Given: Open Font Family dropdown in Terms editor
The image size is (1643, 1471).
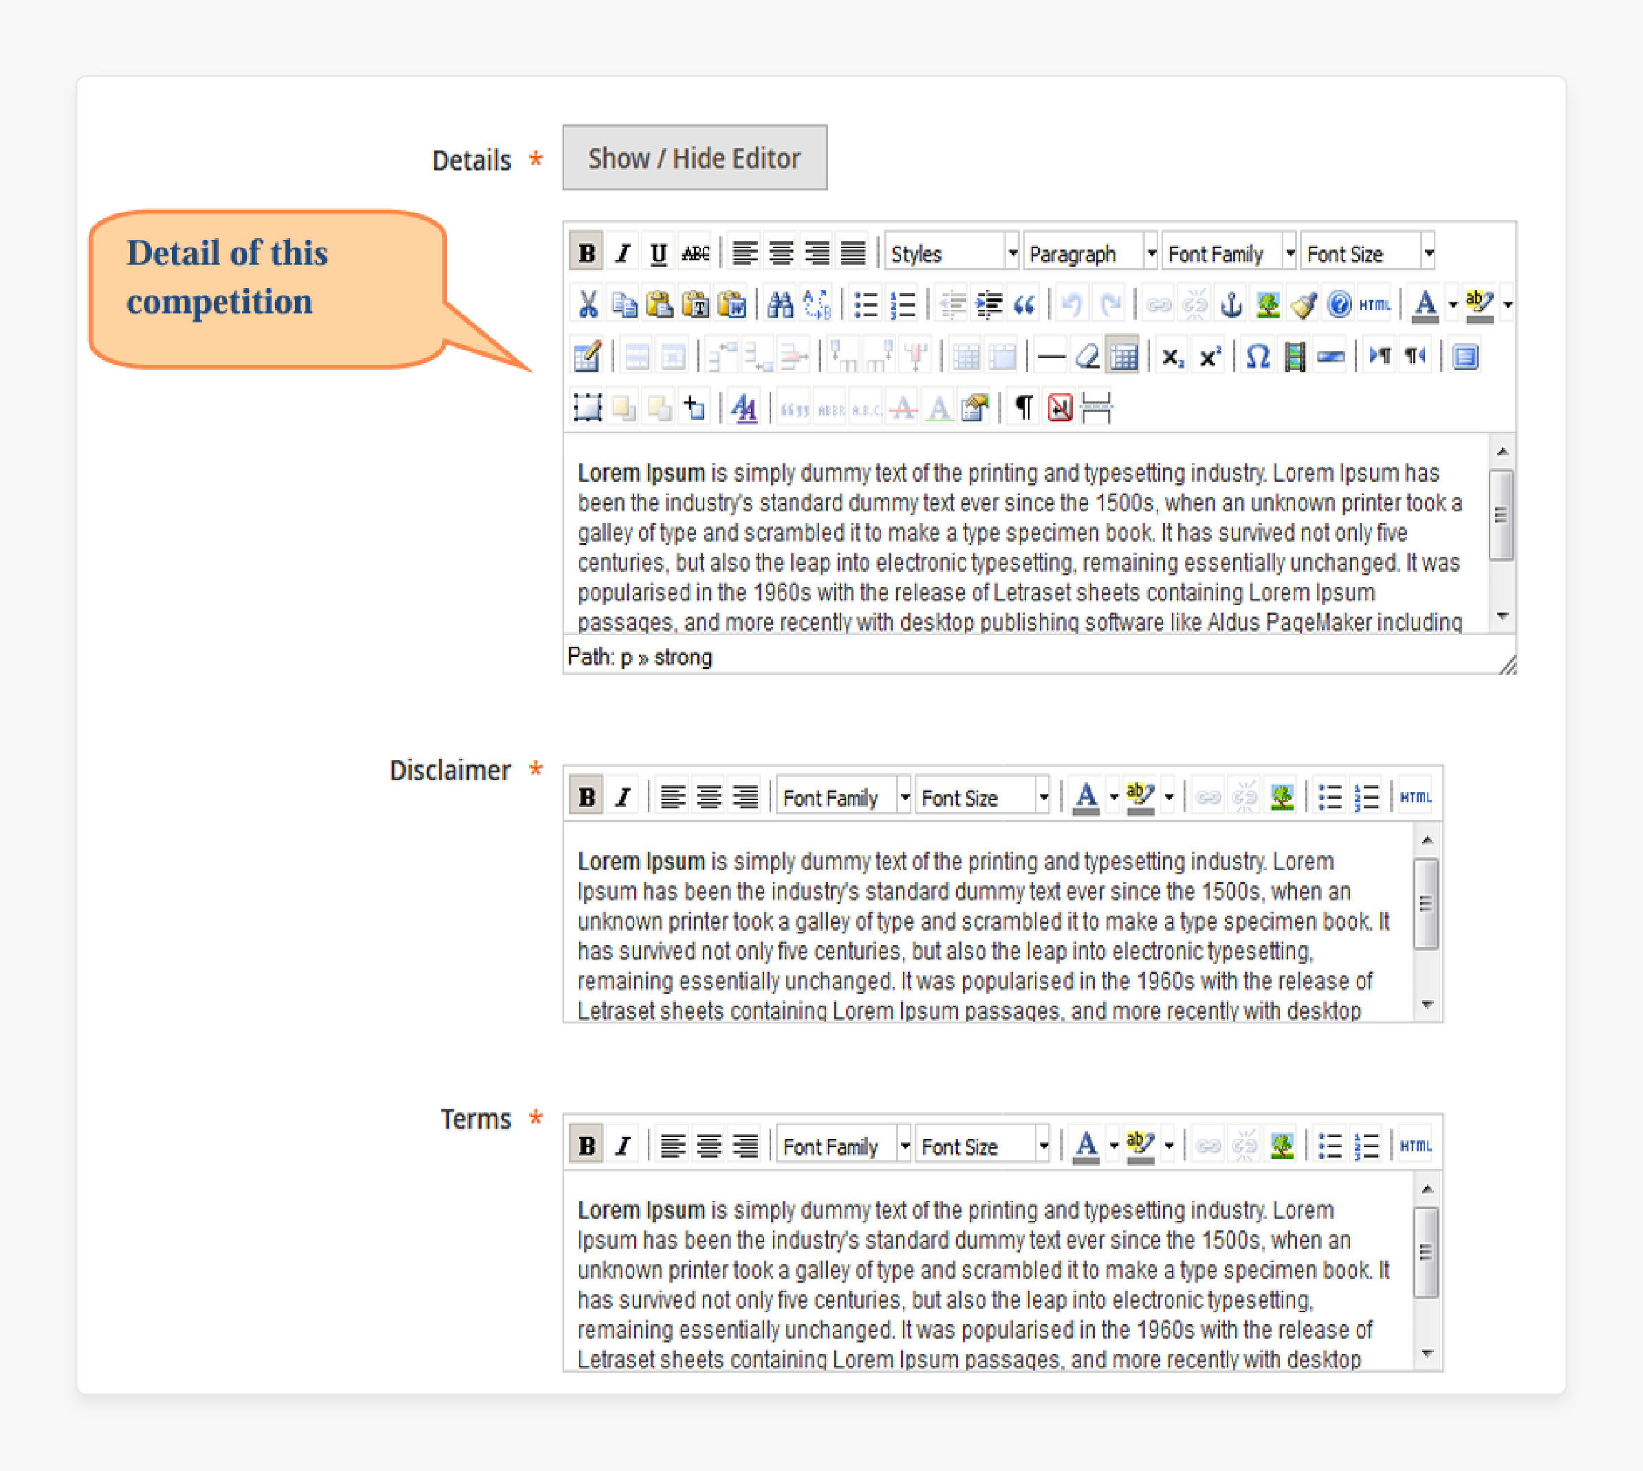Looking at the screenshot, I should pyautogui.click(x=844, y=1145).
